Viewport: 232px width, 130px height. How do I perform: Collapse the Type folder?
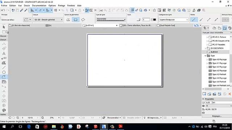coord(205,56)
